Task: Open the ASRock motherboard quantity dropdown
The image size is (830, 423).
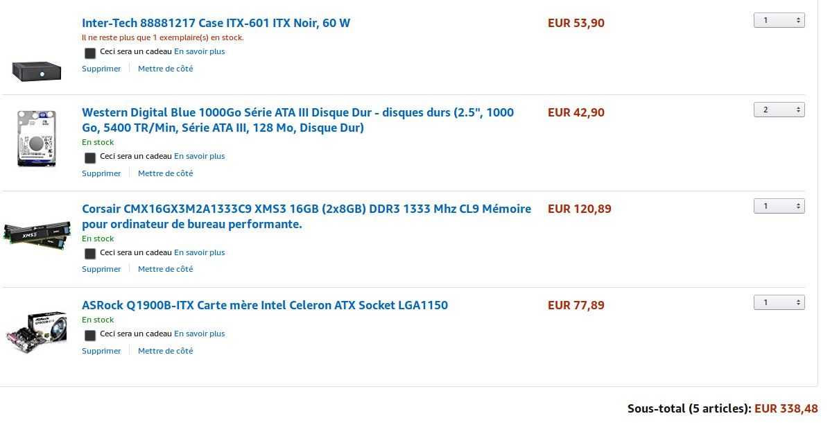Action: (779, 302)
